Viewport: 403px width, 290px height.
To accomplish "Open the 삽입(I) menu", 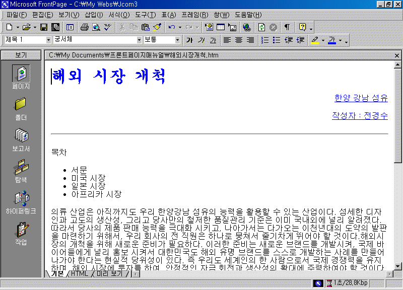I will click(x=94, y=15).
